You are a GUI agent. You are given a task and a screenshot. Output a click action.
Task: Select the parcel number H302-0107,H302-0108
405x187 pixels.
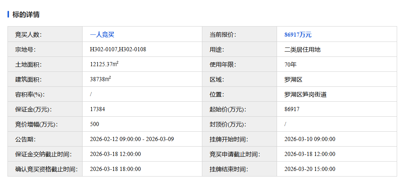118,49
